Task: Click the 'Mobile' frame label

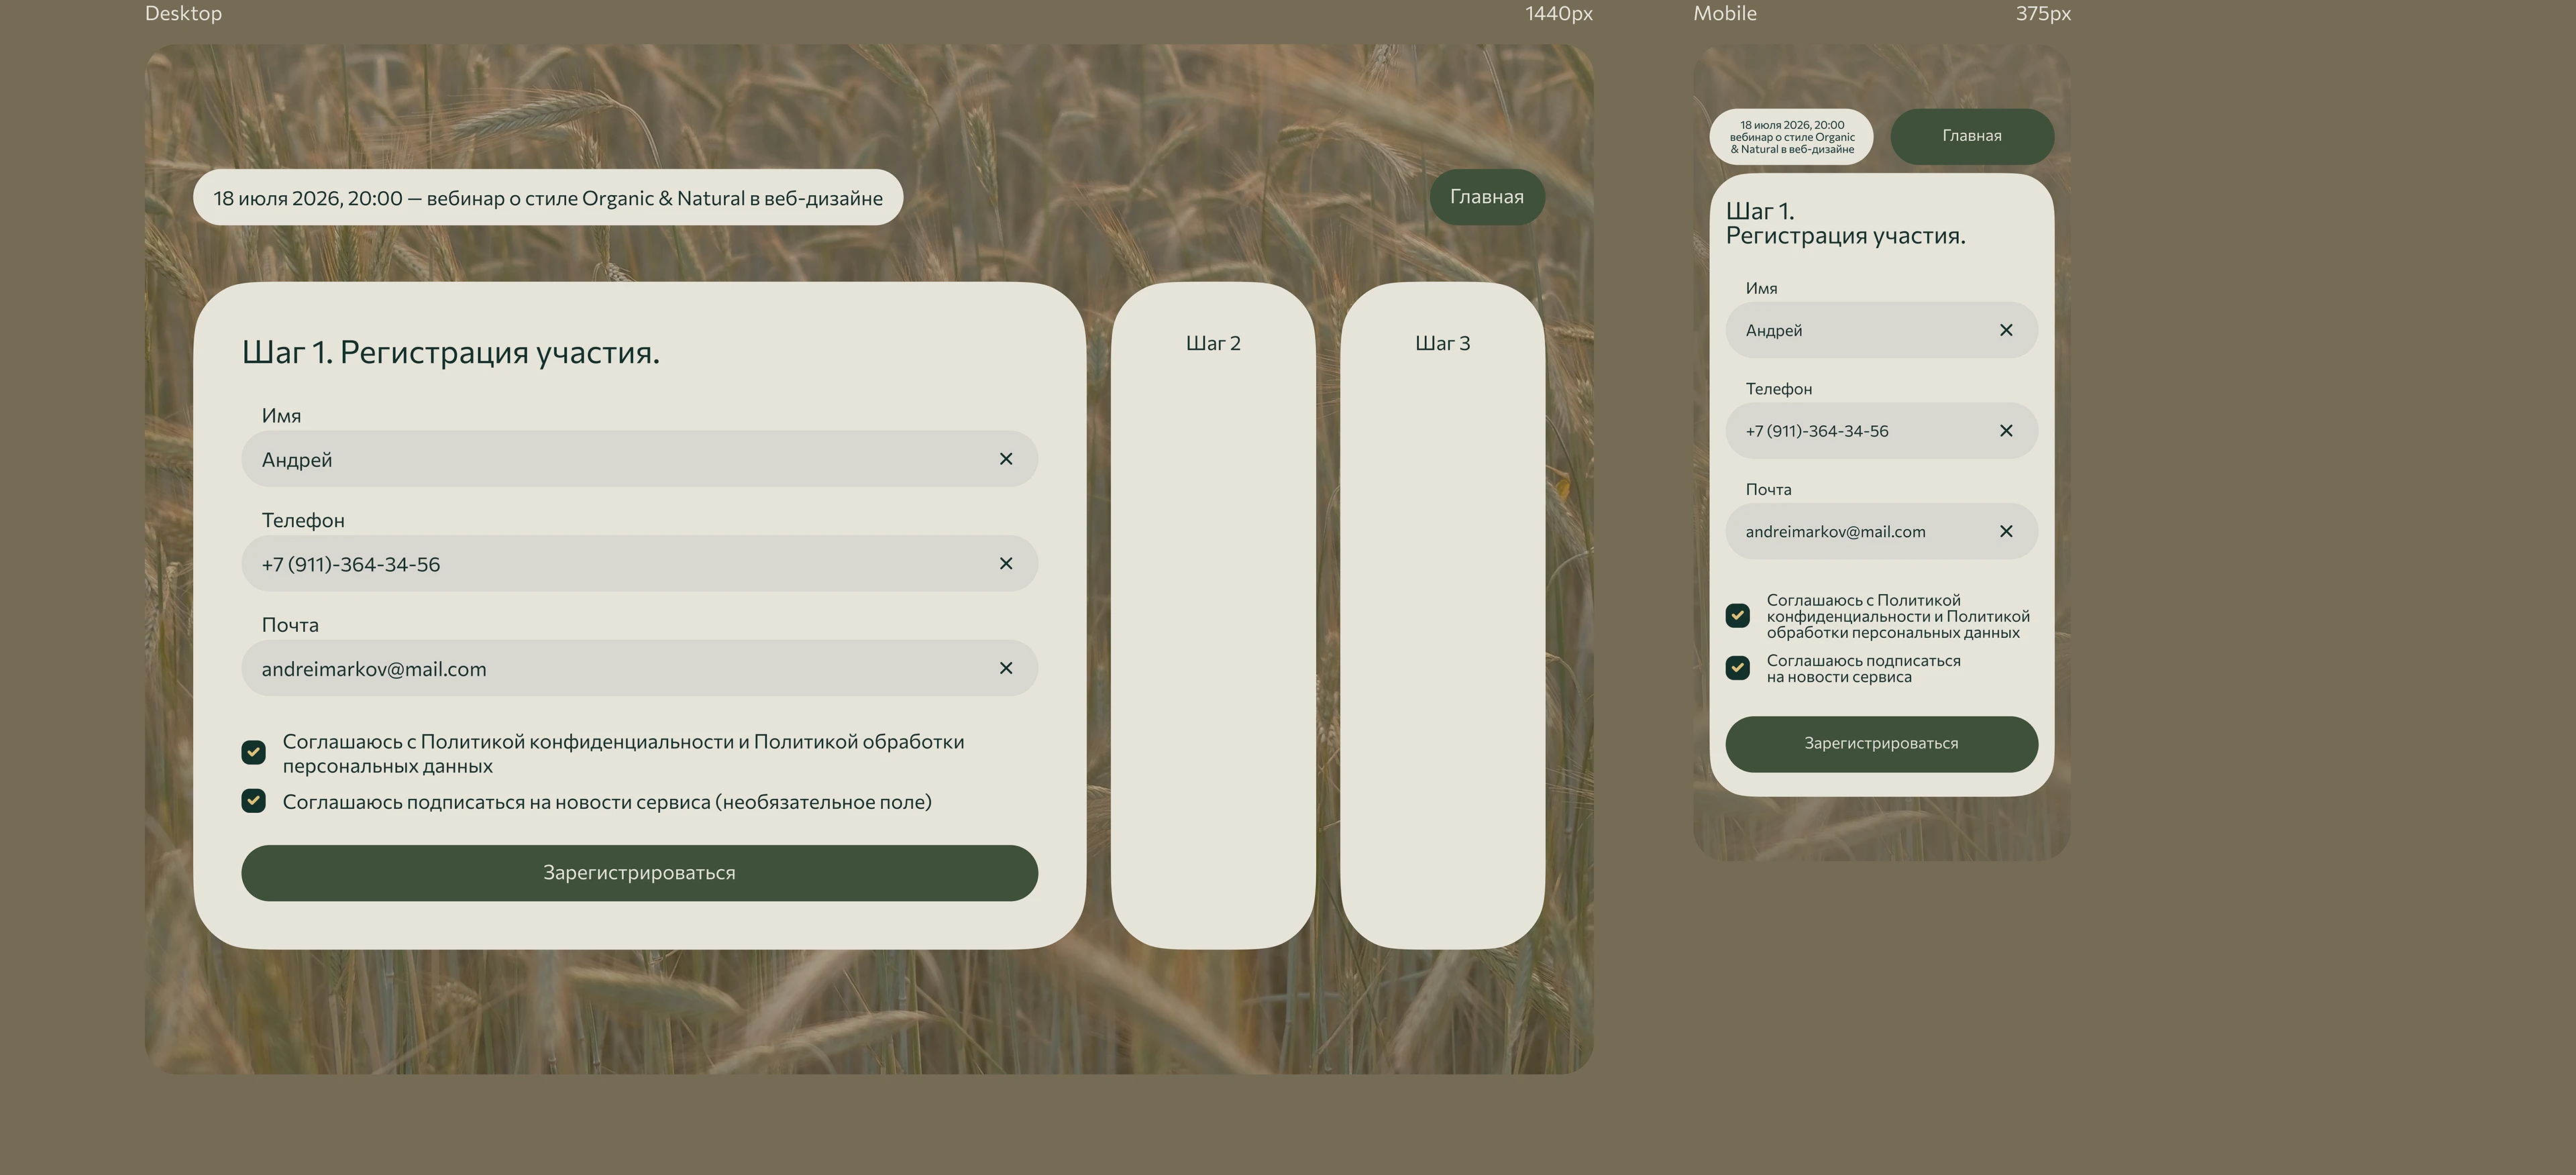Action: [1725, 14]
